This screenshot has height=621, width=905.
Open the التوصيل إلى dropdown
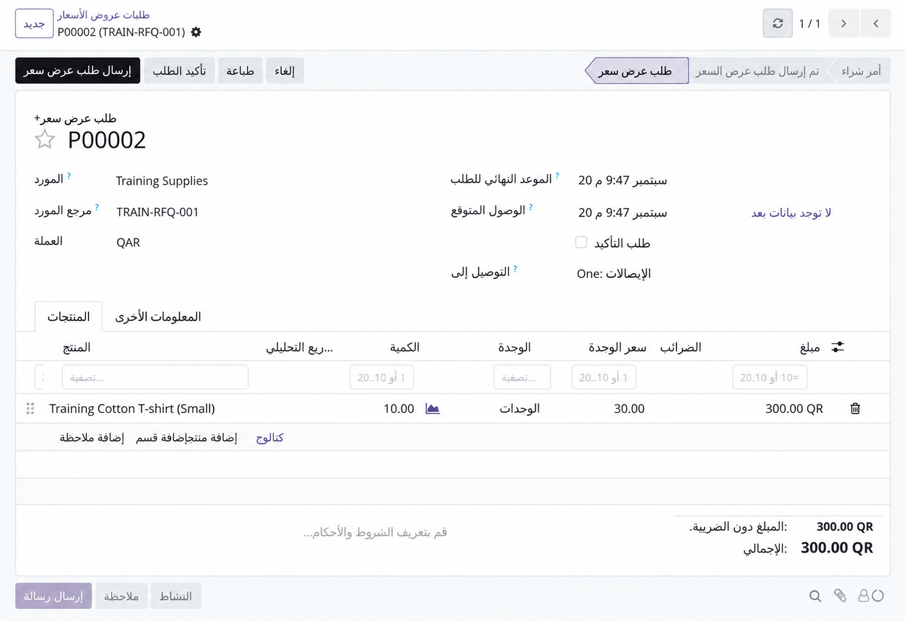point(614,274)
